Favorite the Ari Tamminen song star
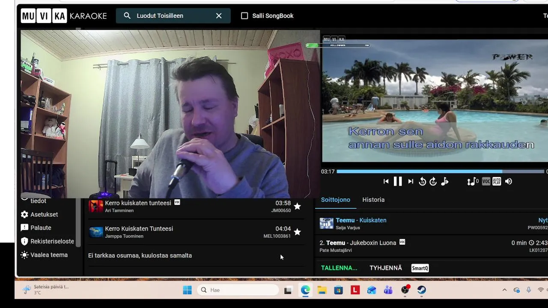 297,206
